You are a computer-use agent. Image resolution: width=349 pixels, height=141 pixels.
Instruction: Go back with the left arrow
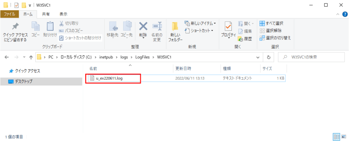7,57
